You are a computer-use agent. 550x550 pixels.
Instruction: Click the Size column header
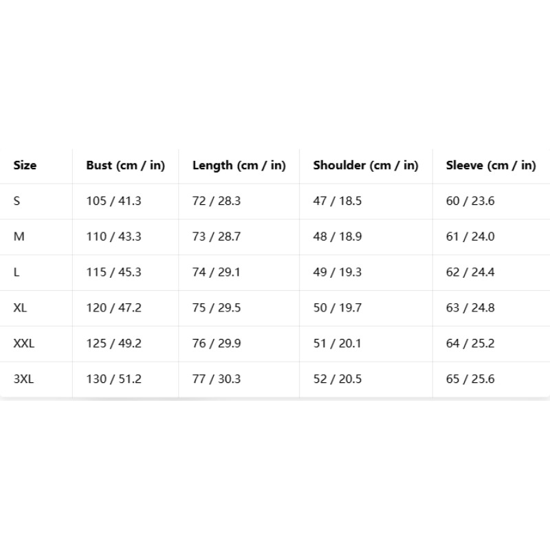[25, 165]
